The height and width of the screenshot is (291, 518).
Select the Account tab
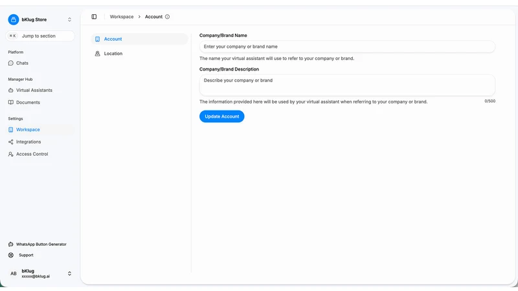139,39
